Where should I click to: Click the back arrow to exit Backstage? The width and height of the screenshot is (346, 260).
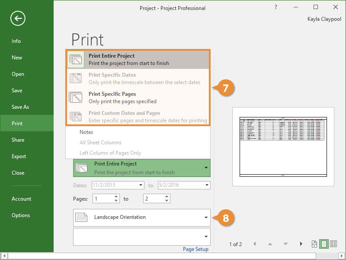click(x=18, y=18)
